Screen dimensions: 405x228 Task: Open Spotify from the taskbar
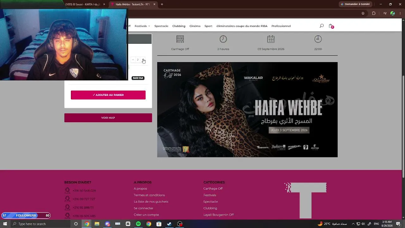pyautogui.click(x=138, y=224)
